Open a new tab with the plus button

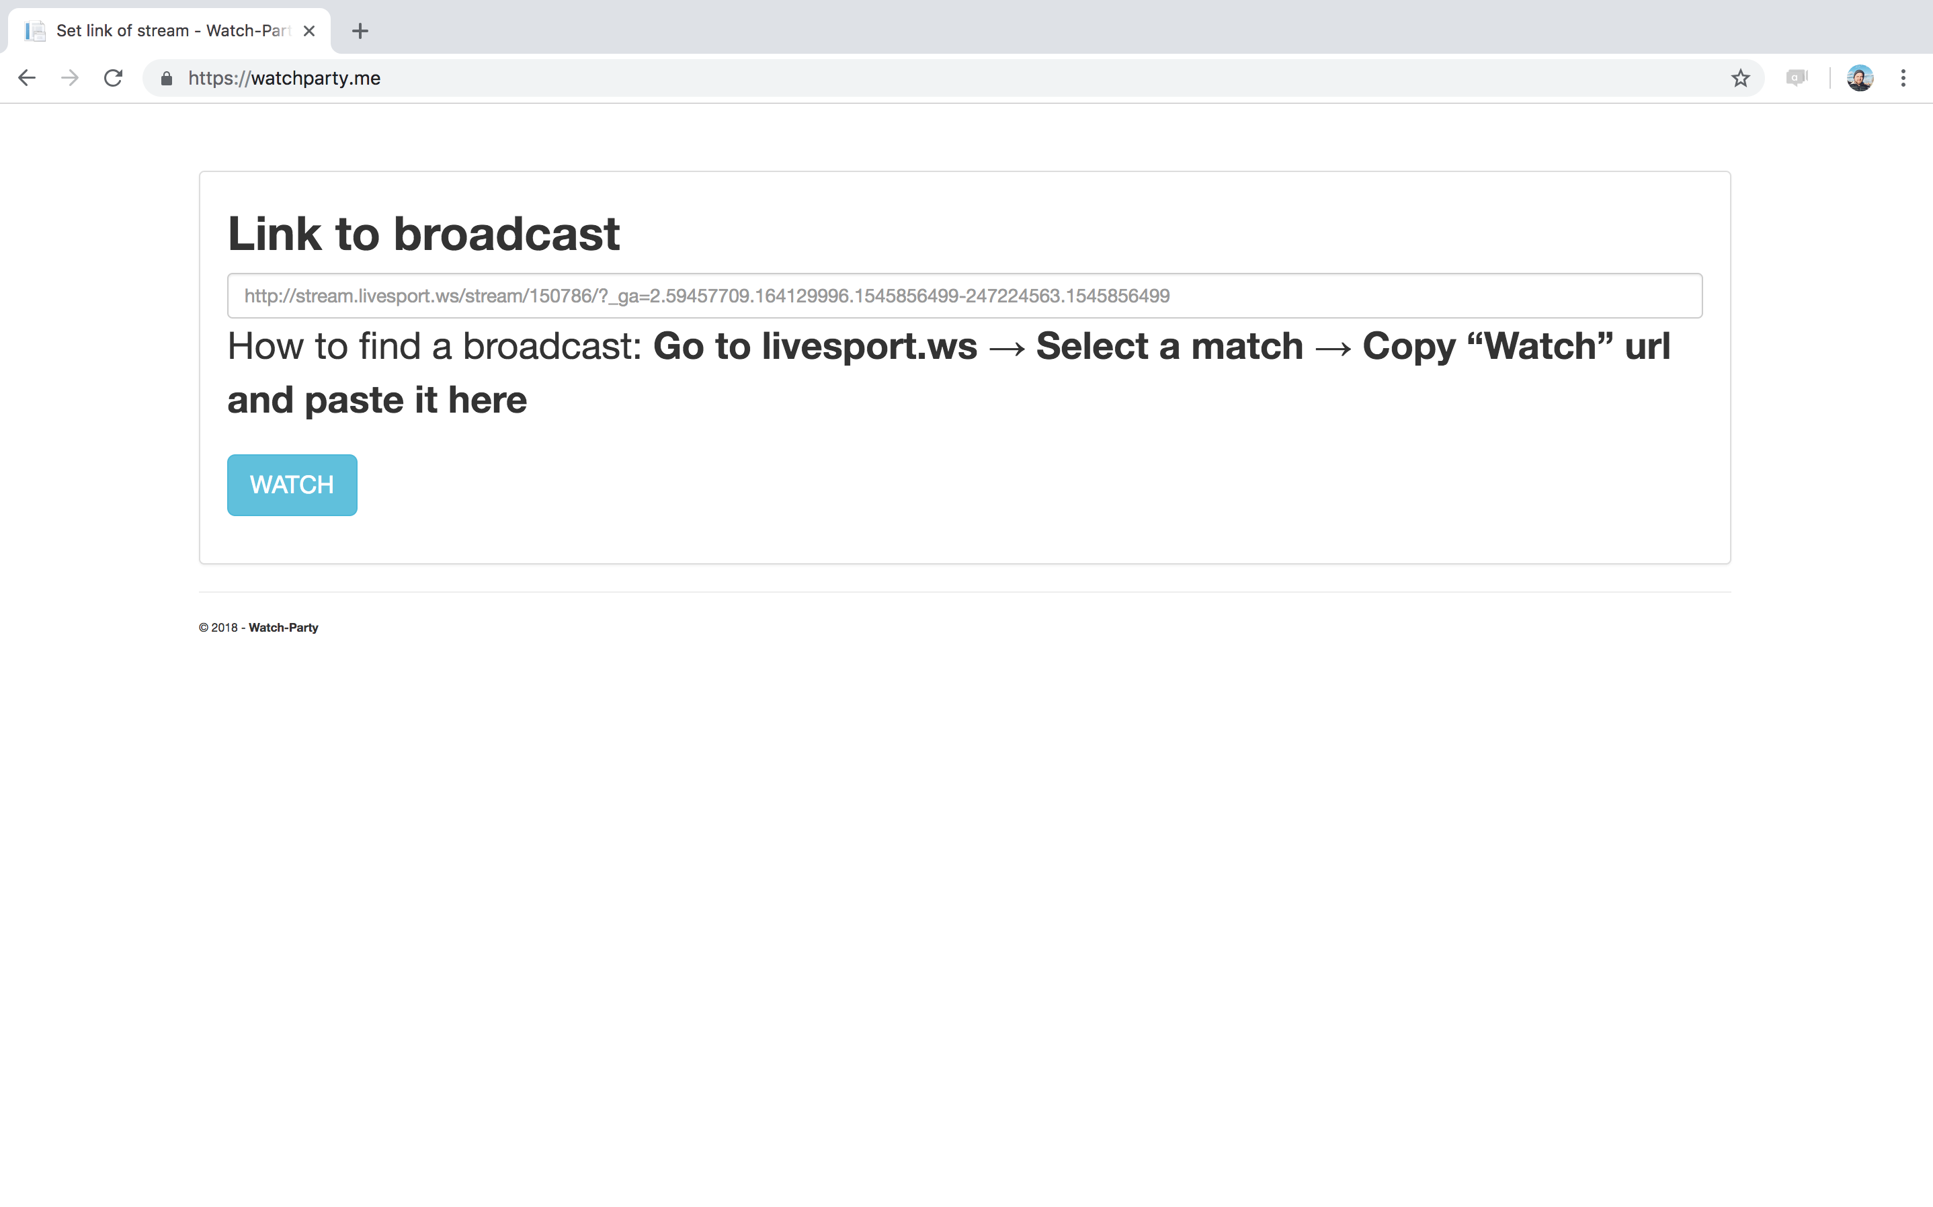(360, 31)
